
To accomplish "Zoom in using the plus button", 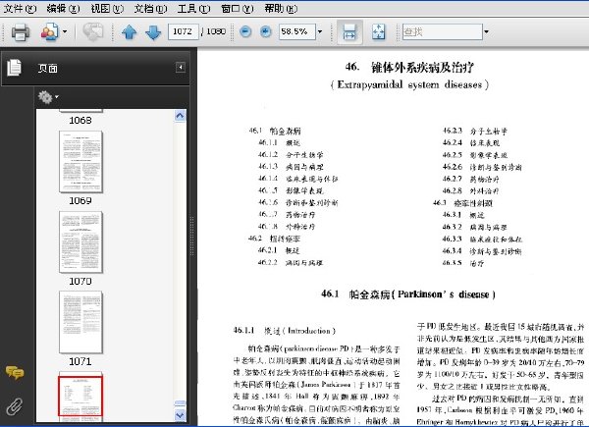I will click(x=266, y=31).
